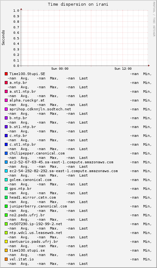Click the gps.ntp.br legend label

pos(20,189)
